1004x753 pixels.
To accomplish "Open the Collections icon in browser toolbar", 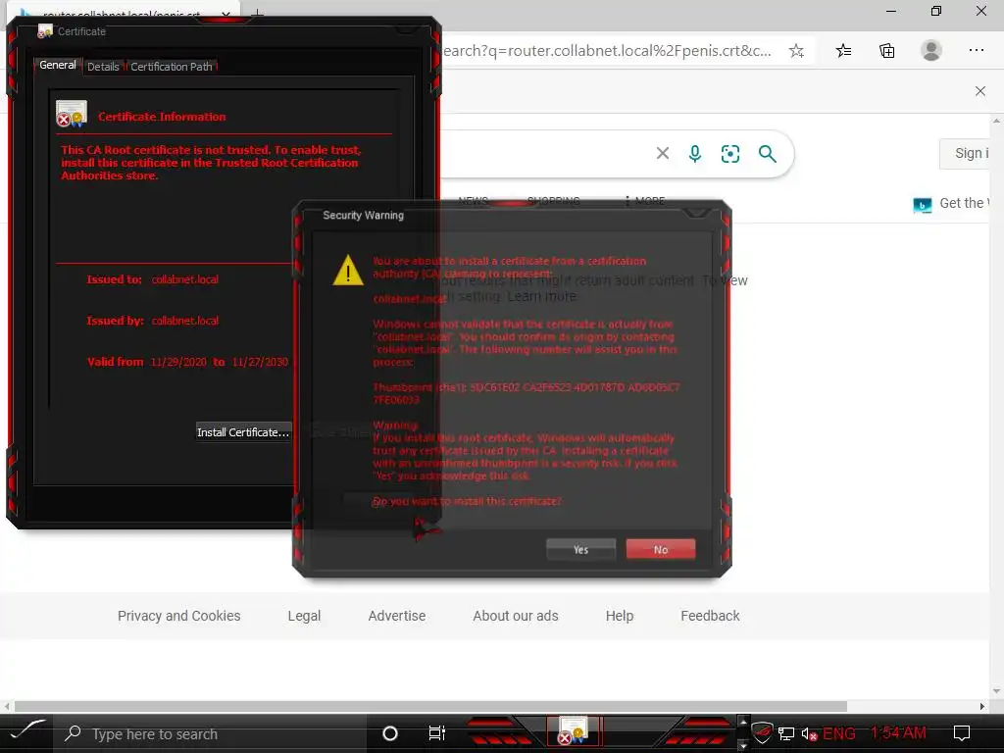I will tap(886, 51).
